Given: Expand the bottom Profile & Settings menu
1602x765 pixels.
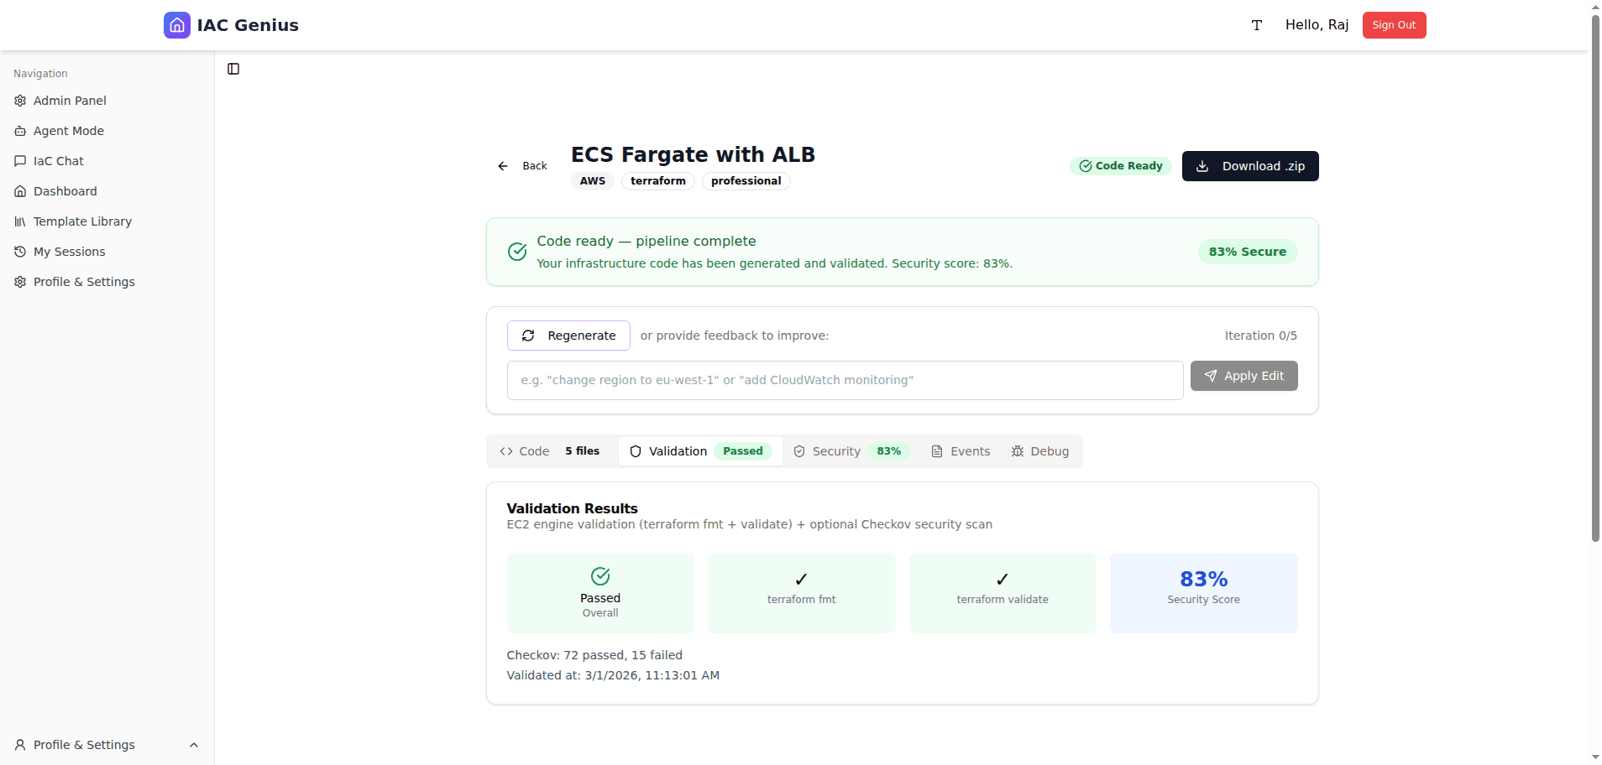Looking at the screenshot, I should pos(107,745).
